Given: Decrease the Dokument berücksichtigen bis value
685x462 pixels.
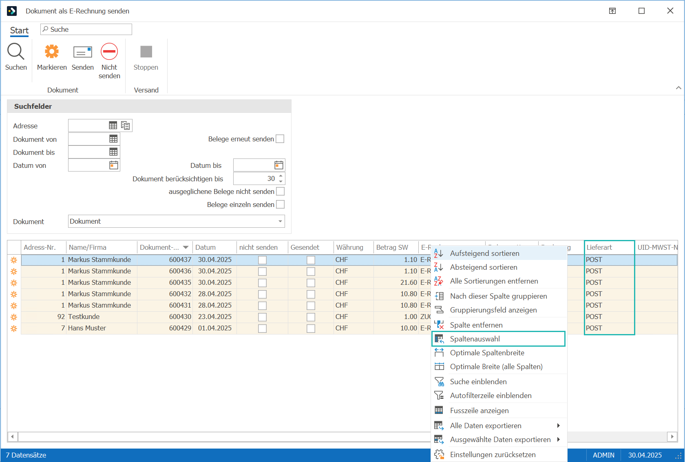Looking at the screenshot, I should (x=281, y=181).
